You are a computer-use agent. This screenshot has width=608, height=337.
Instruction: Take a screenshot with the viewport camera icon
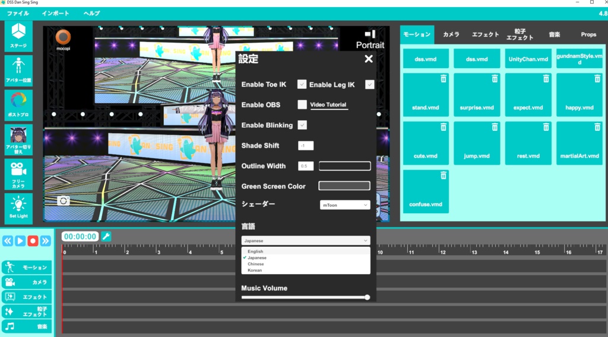pyautogui.click(x=63, y=200)
